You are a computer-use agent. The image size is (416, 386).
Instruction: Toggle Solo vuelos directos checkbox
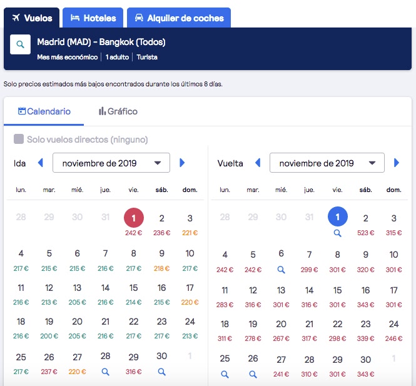coord(19,139)
